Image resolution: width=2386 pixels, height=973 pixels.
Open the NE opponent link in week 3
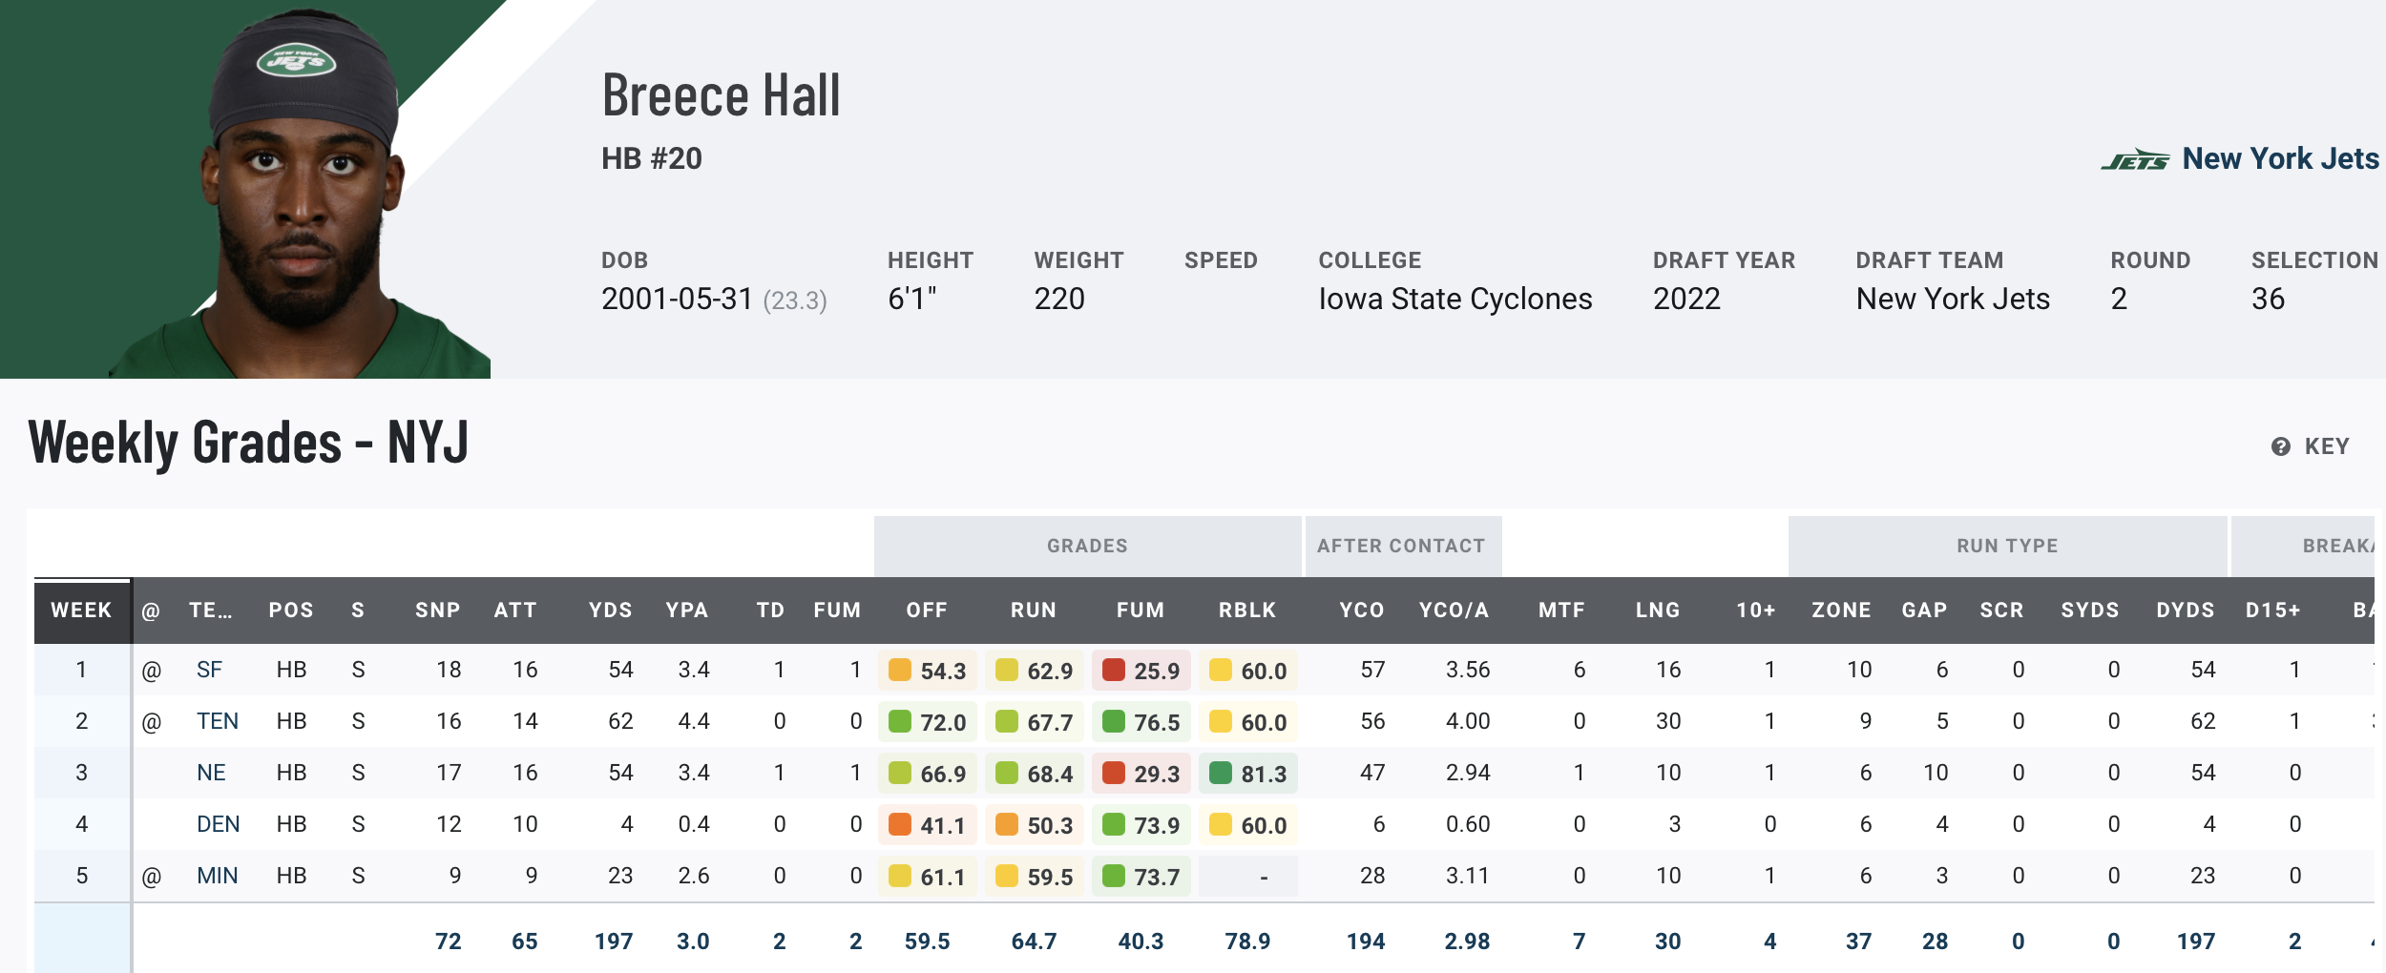point(211,773)
